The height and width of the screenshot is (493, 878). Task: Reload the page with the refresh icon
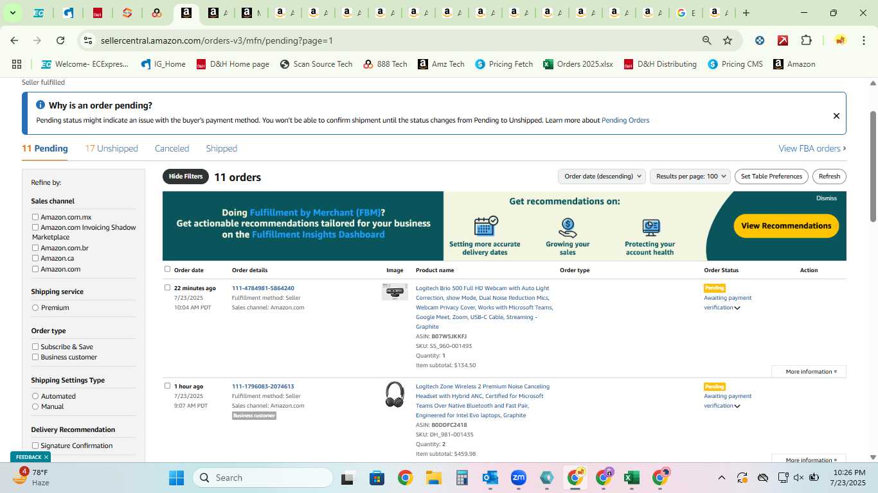(x=60, y=40)
